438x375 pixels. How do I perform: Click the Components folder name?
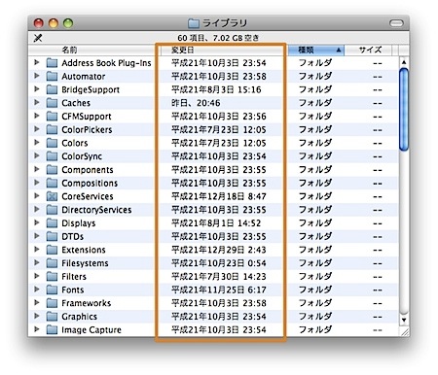88,170
